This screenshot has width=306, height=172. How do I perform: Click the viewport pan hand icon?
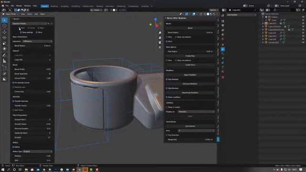pos(160,37)
